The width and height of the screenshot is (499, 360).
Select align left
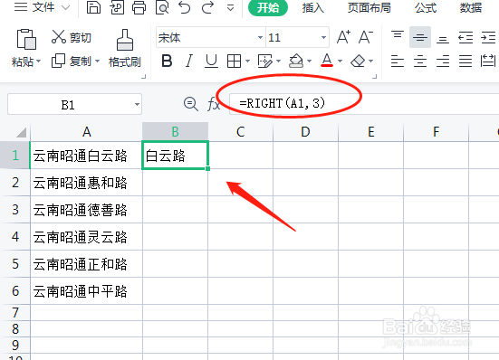coord(398,61)
